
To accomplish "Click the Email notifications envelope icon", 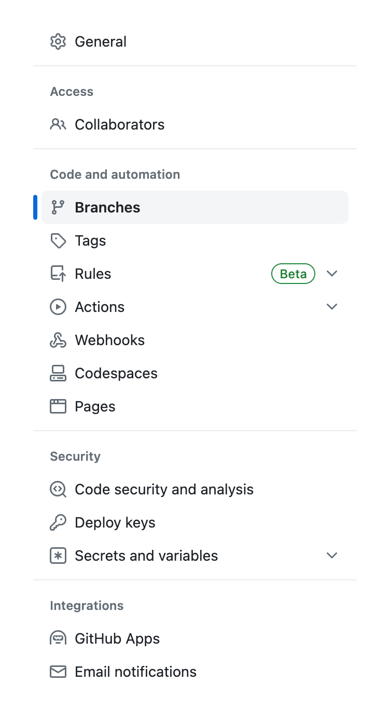I will click(58, 671).
